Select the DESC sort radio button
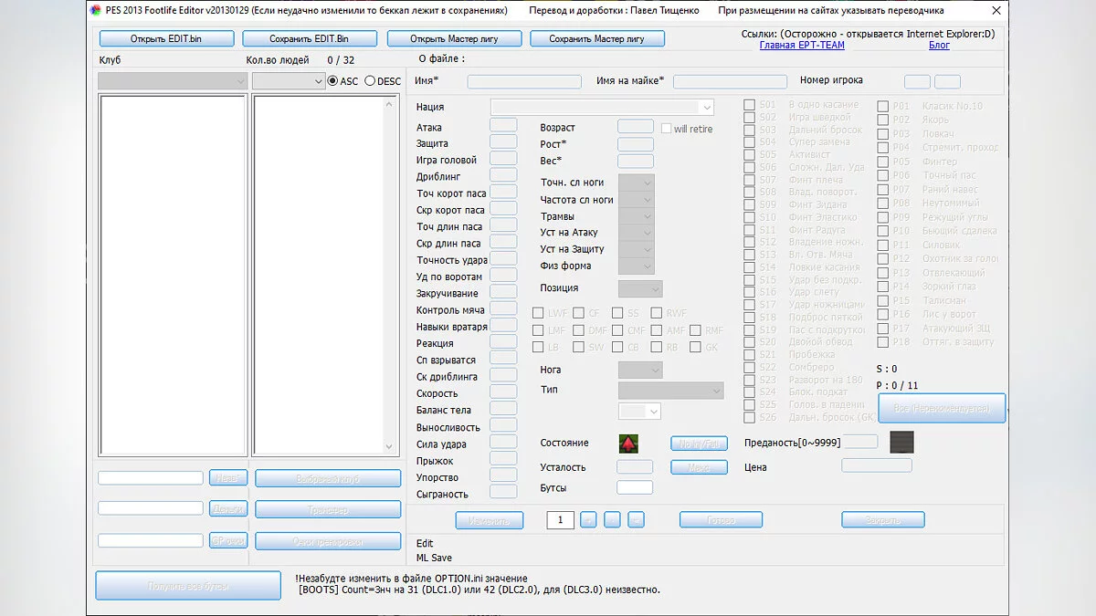1096x616 pixels. [x=370, y=81]
